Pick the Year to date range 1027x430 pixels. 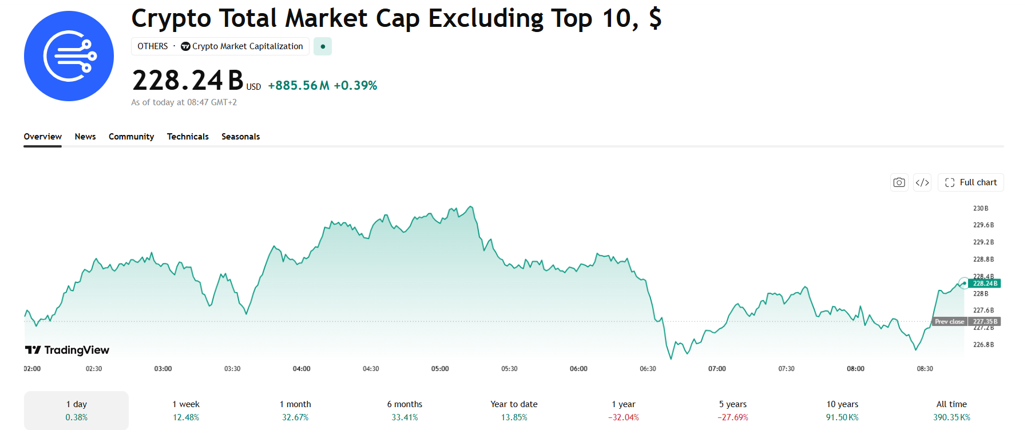point(514,411)
